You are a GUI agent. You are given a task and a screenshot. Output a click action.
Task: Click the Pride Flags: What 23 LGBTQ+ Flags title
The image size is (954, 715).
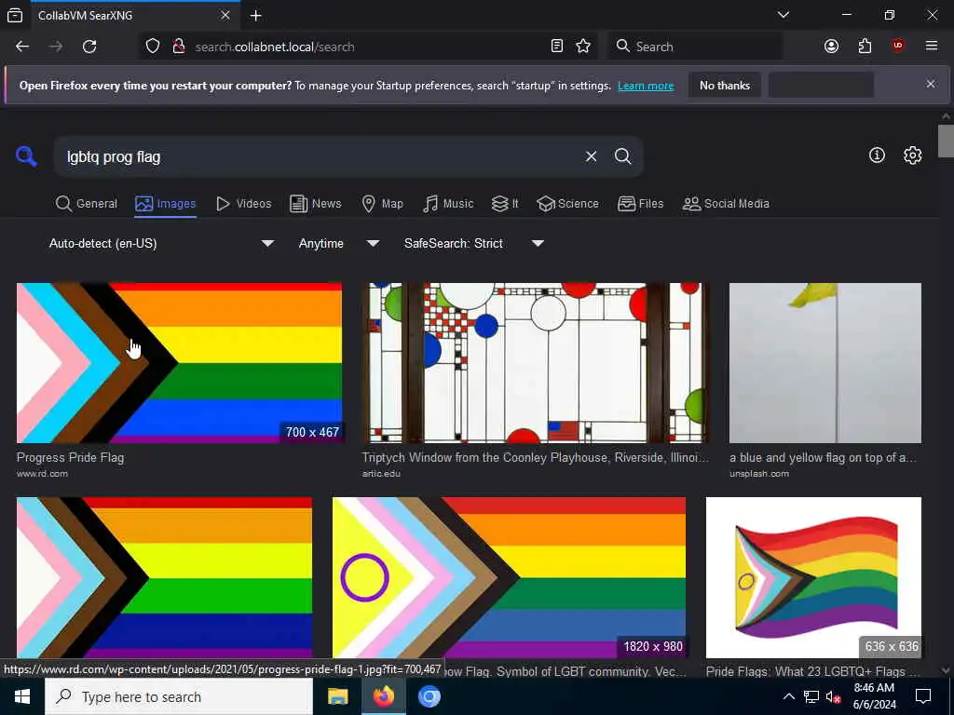click(812, 672)
